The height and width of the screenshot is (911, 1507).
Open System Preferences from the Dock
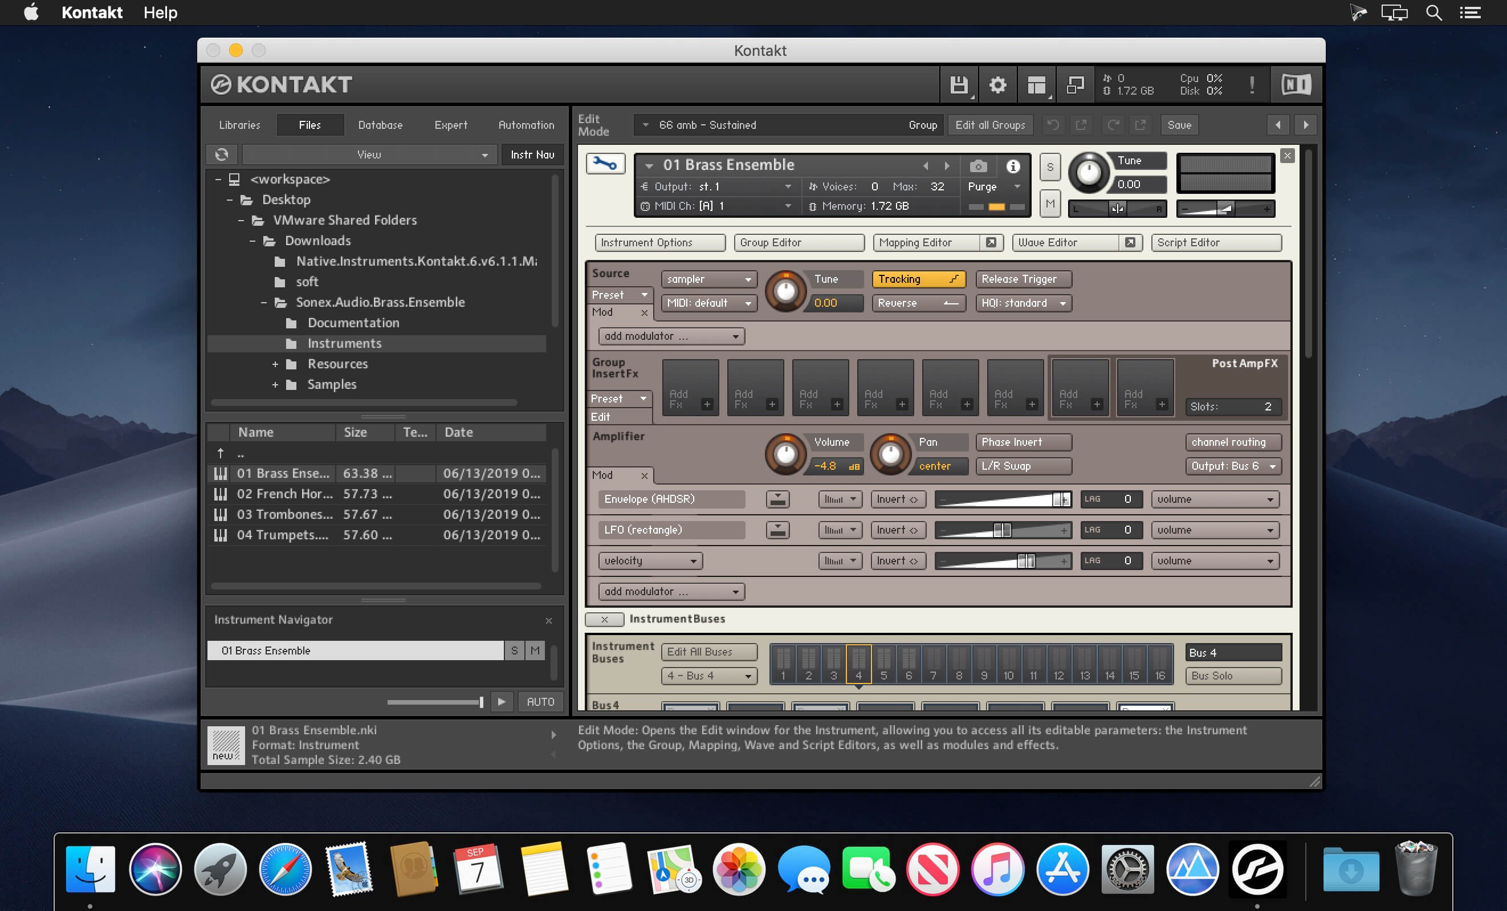[x=1128, y=869]
